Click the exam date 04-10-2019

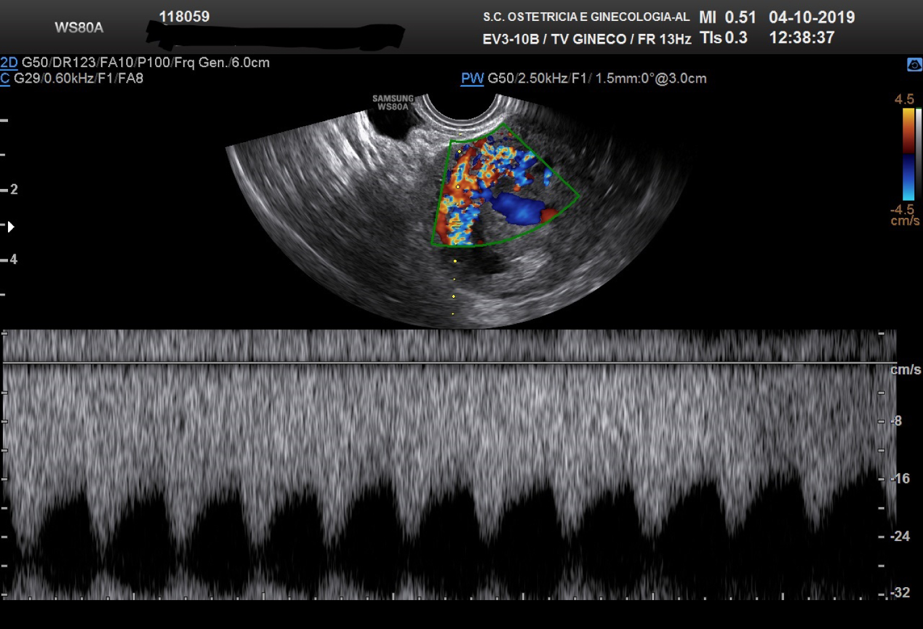[x=811, y=17]
